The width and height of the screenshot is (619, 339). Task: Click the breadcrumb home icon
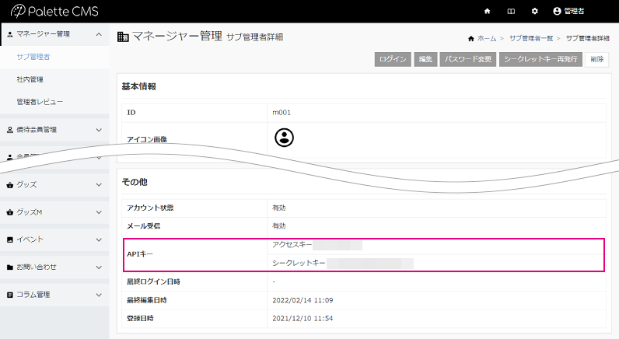tap(471, 38)
